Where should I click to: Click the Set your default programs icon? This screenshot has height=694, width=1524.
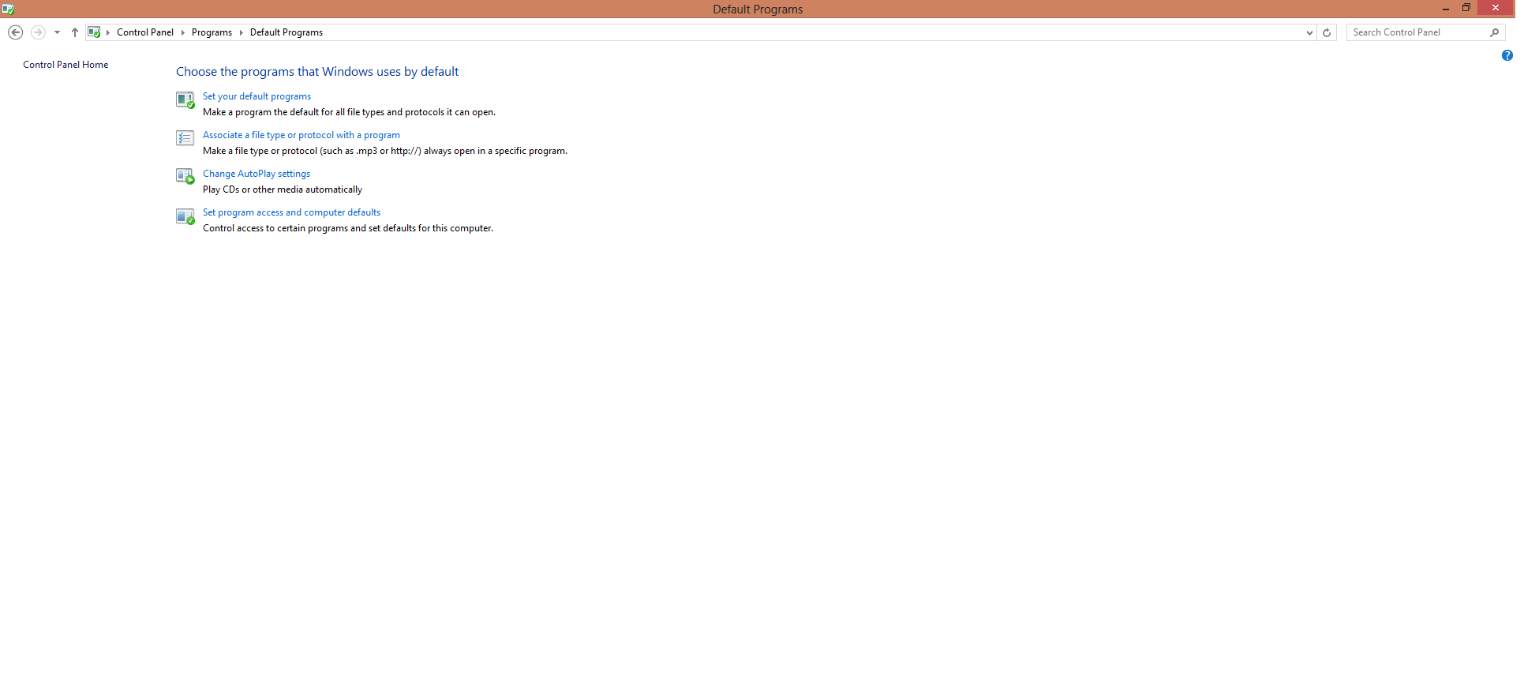pyautogui.click(x=185, y=99)
